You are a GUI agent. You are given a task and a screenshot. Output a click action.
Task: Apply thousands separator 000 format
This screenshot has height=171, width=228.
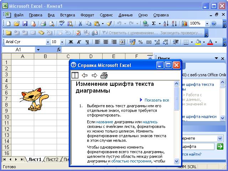149,42
